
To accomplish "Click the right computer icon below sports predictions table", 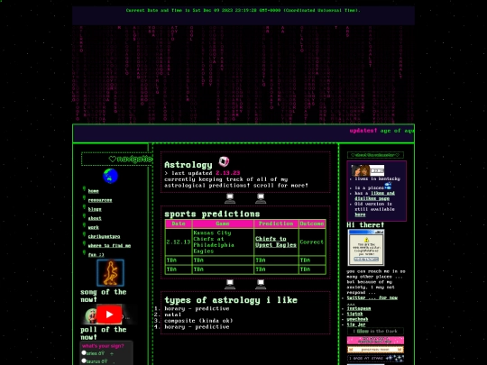I will pos(261,284).
